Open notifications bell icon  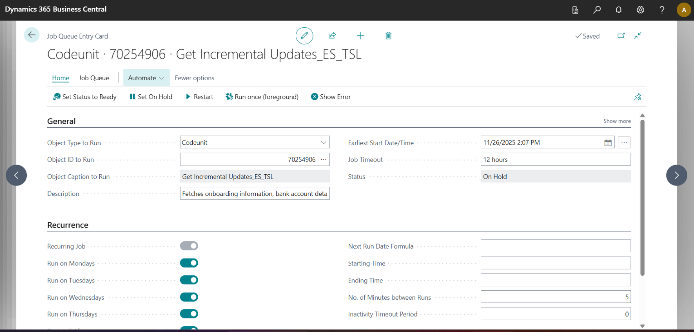coord(619,10)
